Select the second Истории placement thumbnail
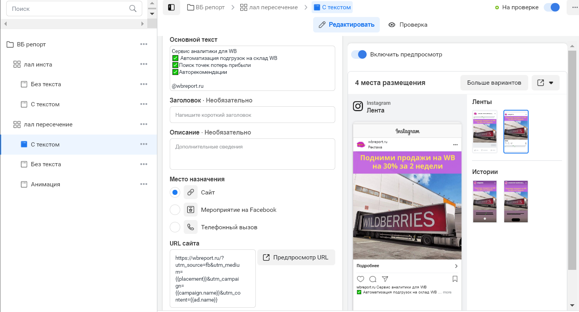 516,201
